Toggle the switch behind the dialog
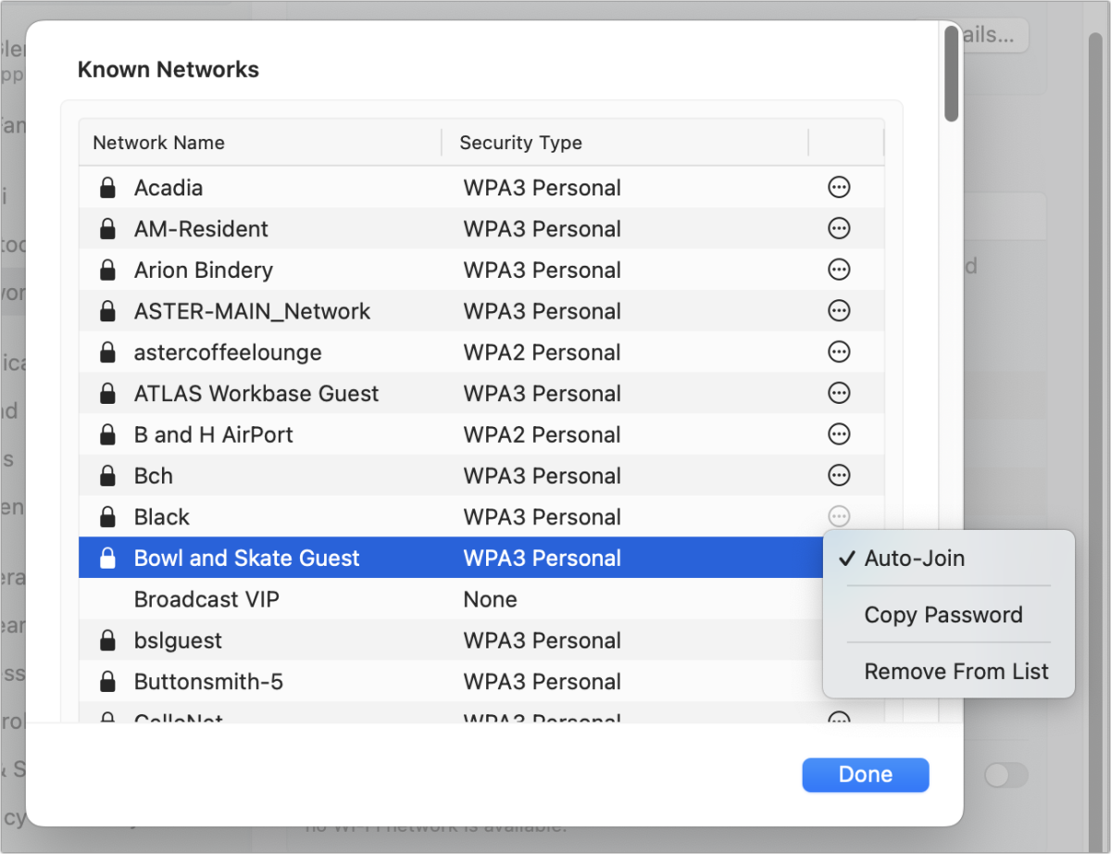The height and width of the screenshot is (854, 1111). click(x=1006, y=775)
